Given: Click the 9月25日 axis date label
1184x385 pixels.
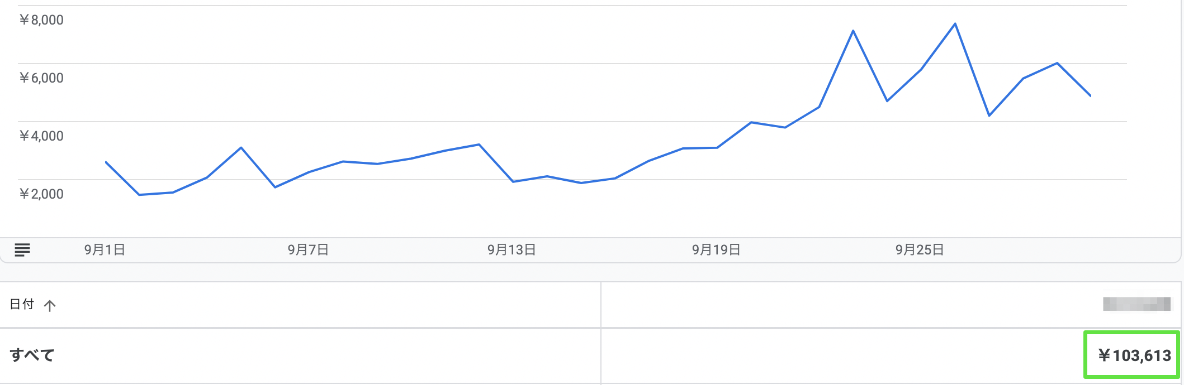Looking at the screenshot, I should (x=920, y=250).
